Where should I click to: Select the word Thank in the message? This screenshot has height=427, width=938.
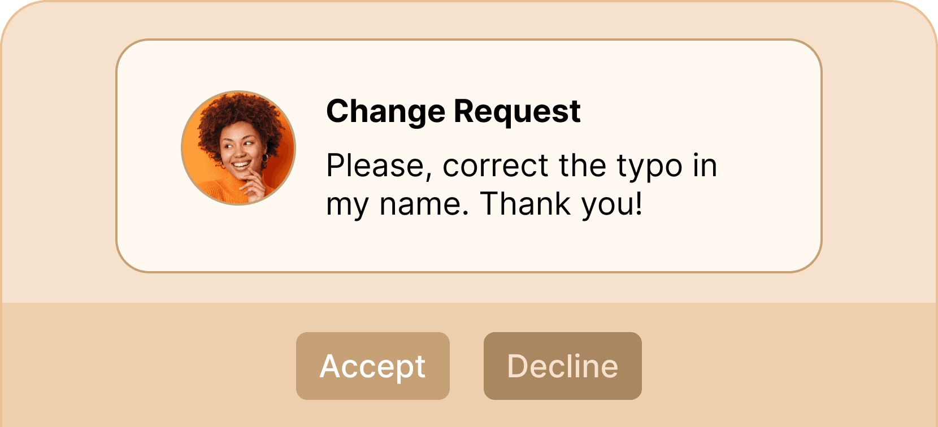pos(526,203)
